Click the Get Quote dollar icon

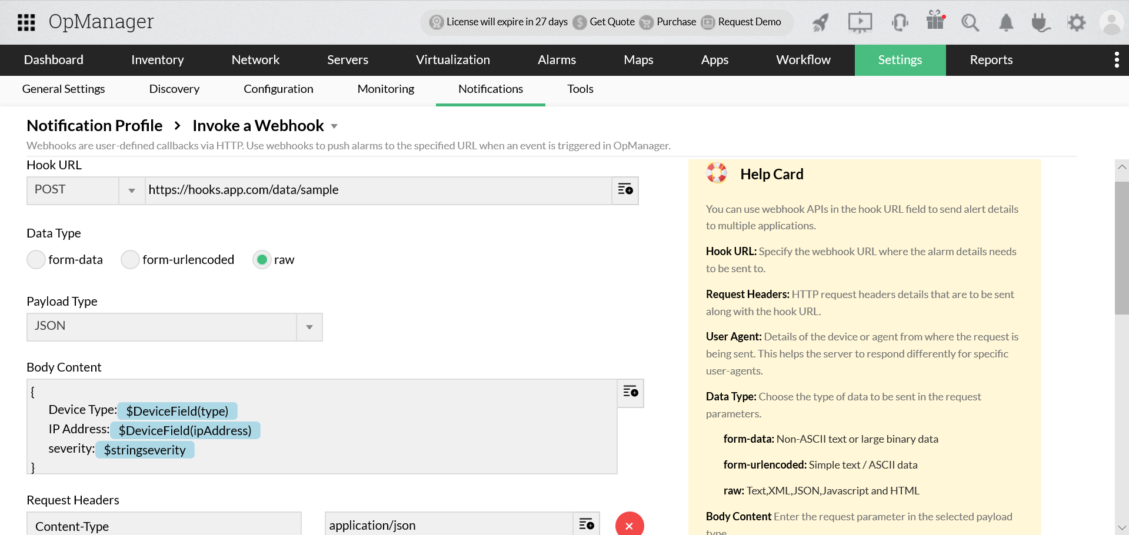coord(580,22)
